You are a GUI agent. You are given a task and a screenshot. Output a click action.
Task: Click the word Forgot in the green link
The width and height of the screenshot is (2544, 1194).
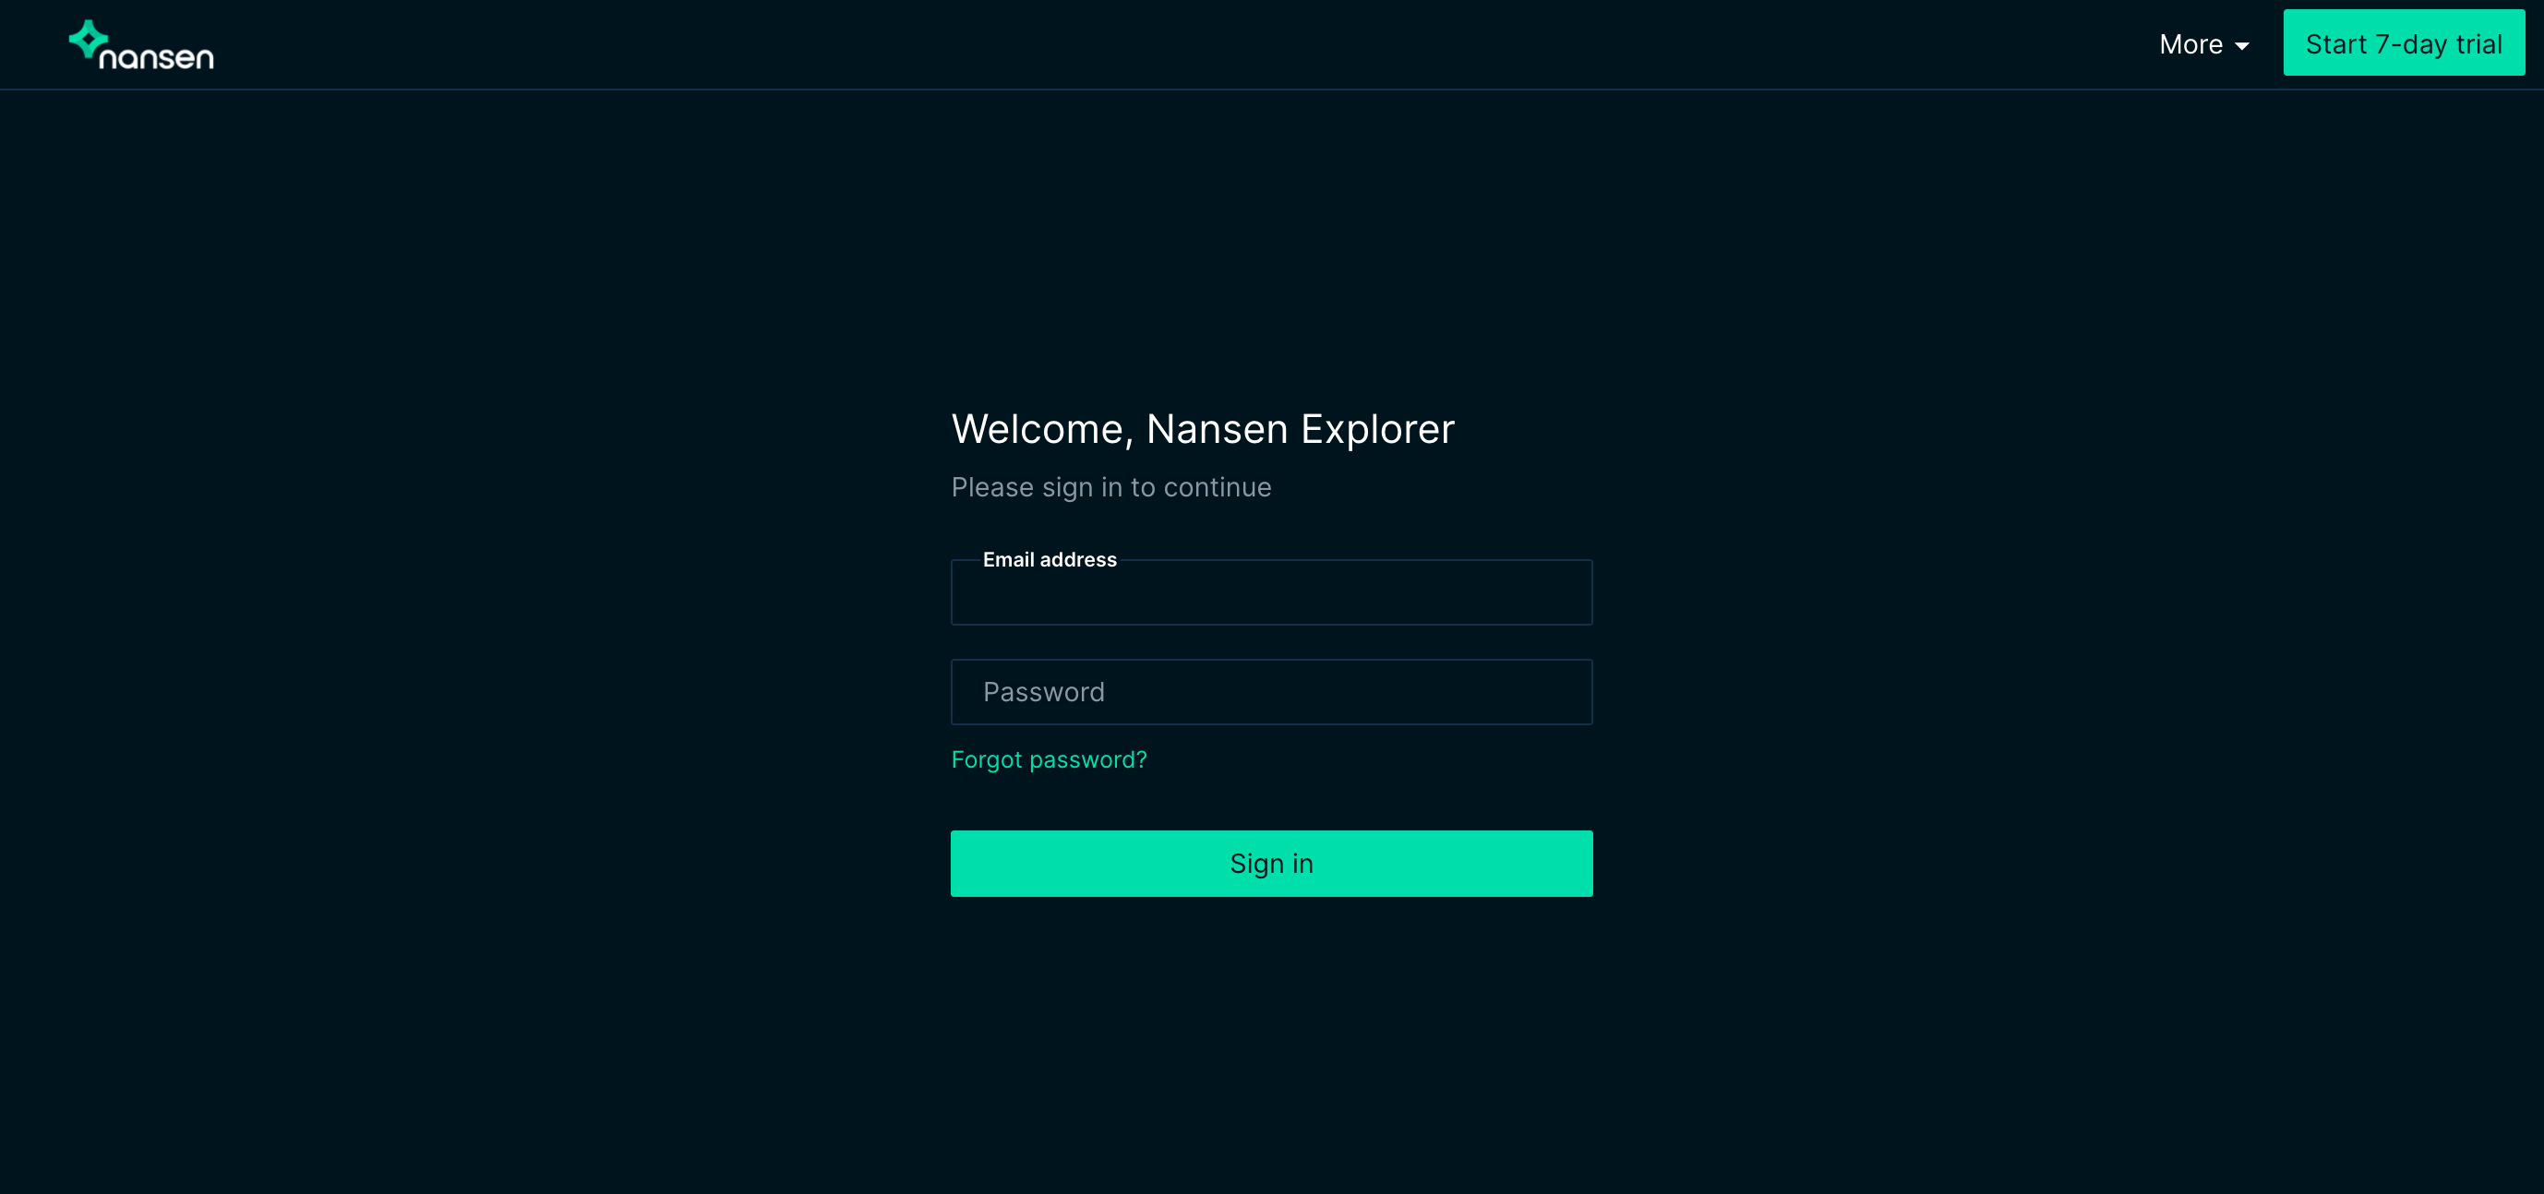point(986,759)
